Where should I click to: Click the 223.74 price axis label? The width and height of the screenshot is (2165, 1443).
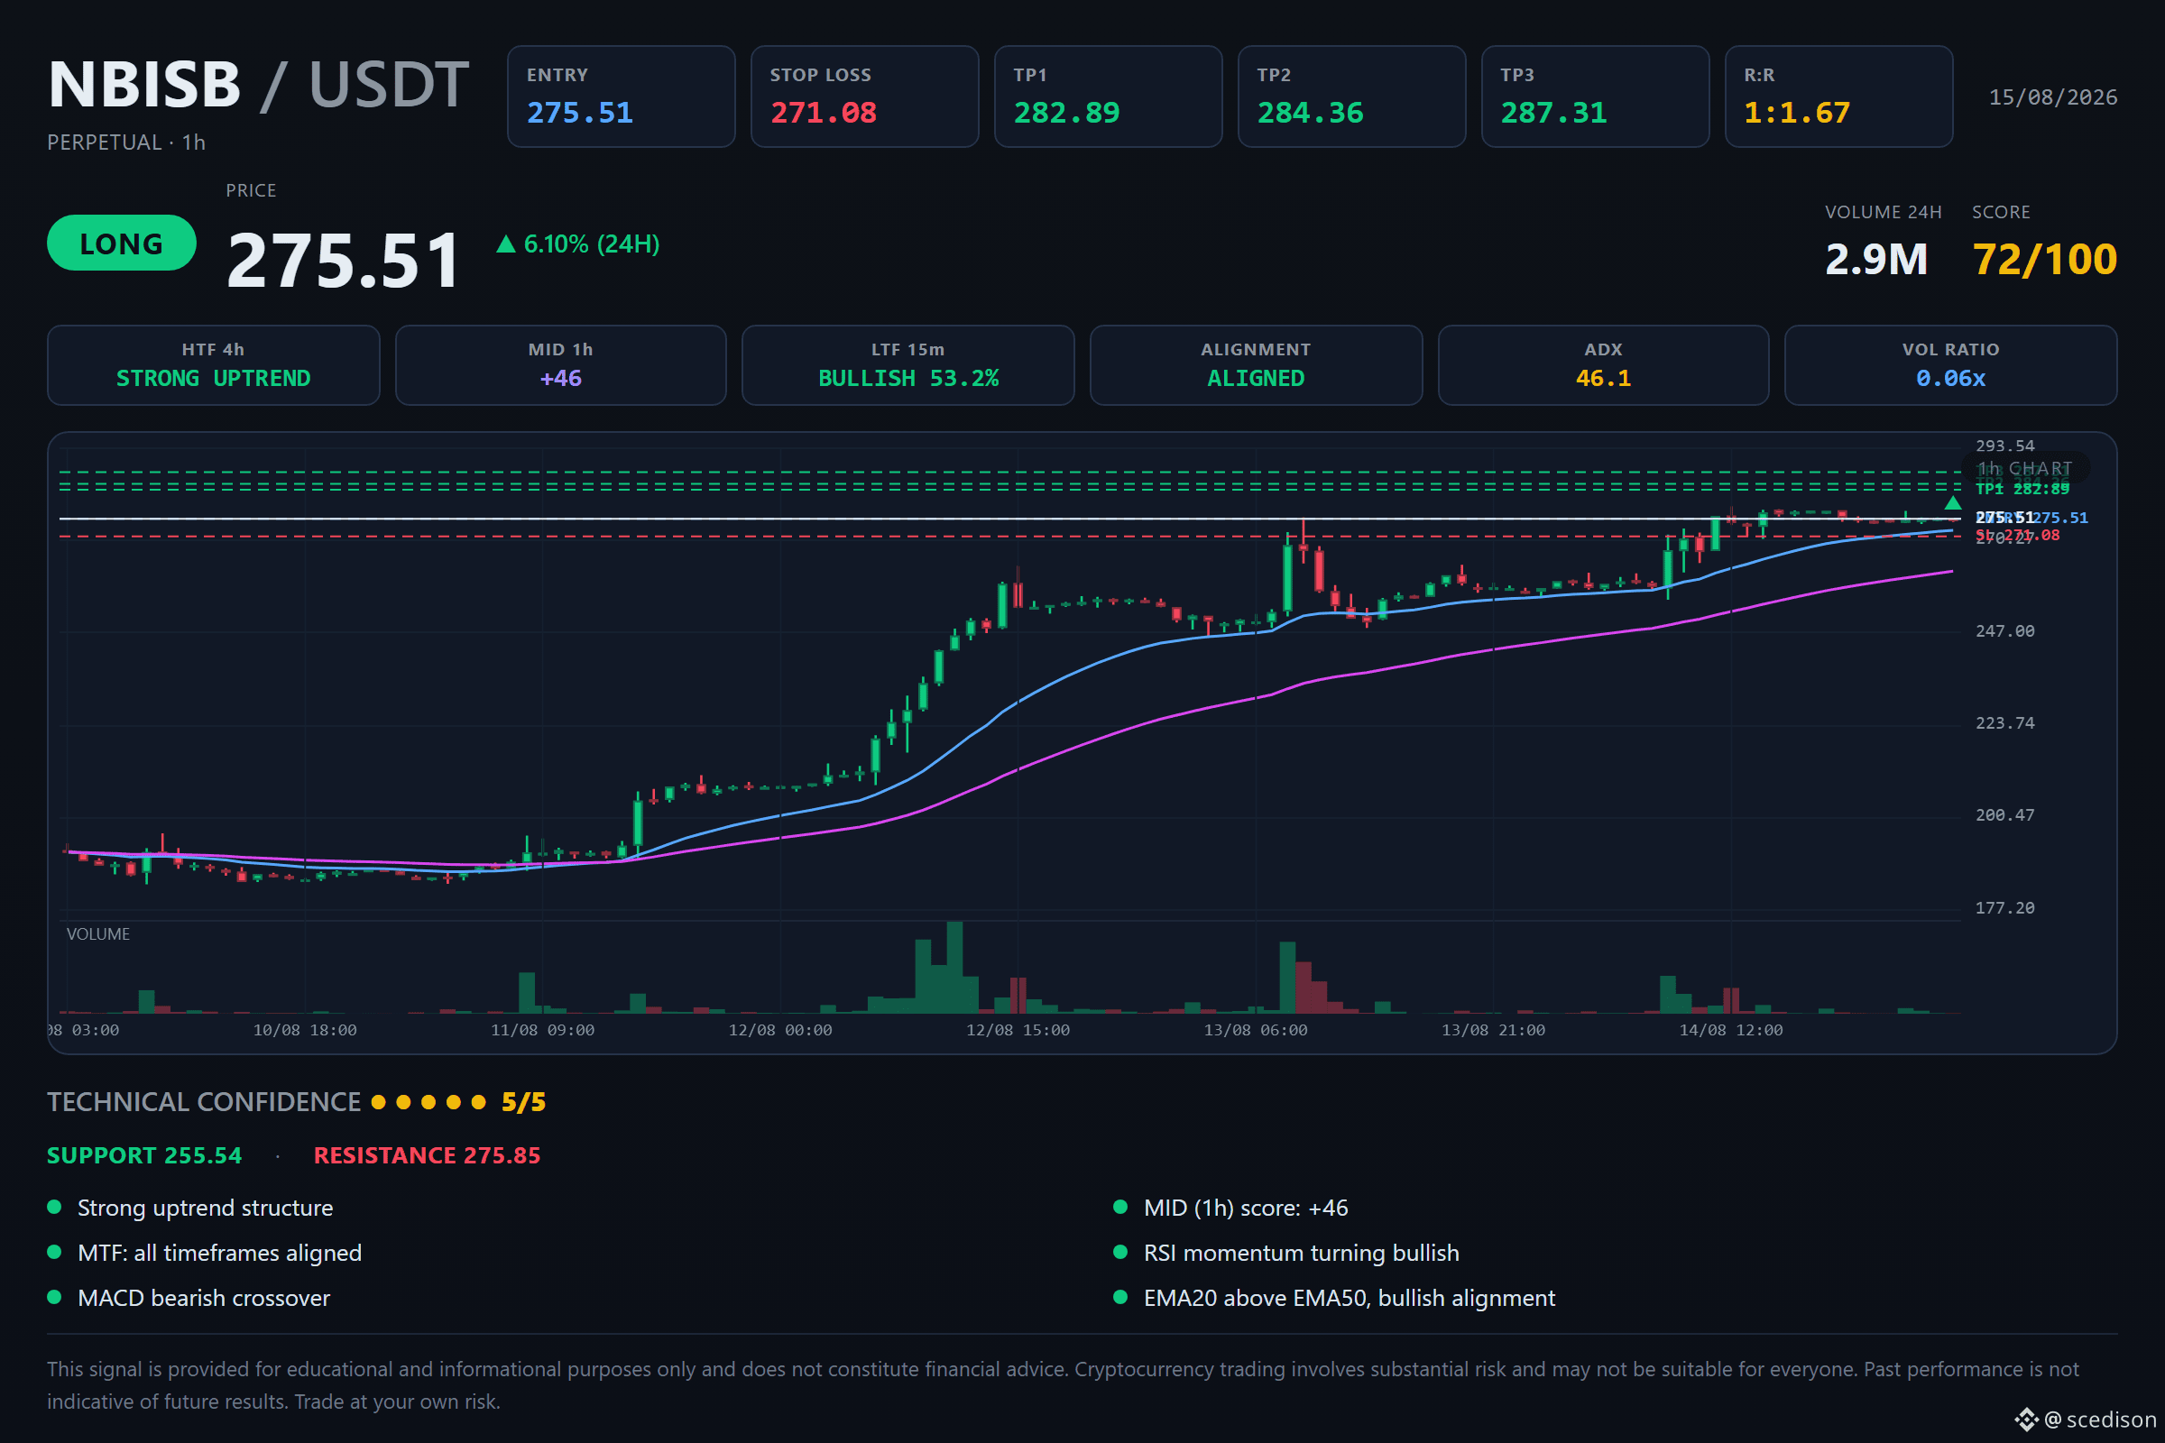[x=2004, y=723]
